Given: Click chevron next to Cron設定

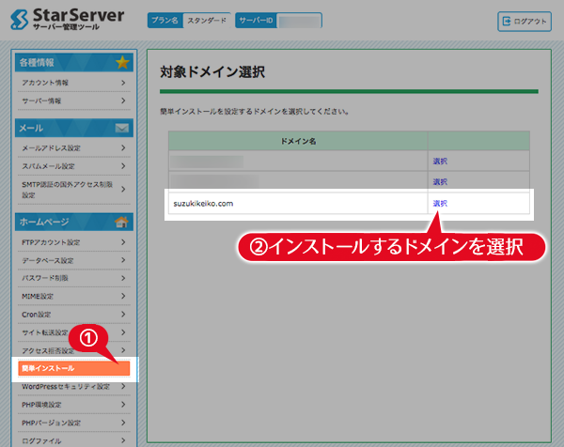Looking at the screenshot, I should [123, 314].
